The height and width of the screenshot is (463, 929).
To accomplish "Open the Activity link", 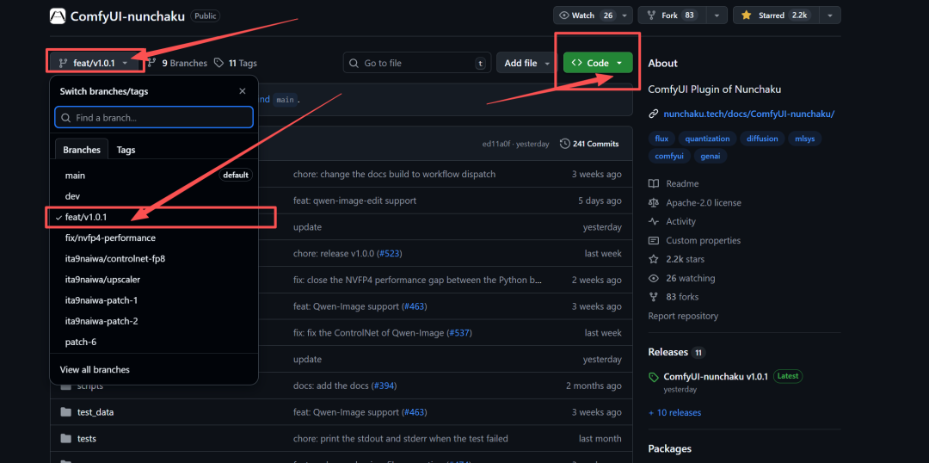I will click(672, 221).
